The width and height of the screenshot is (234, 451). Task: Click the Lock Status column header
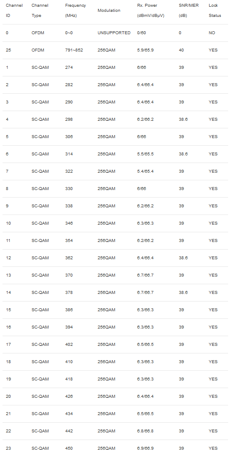click(215, 11)
